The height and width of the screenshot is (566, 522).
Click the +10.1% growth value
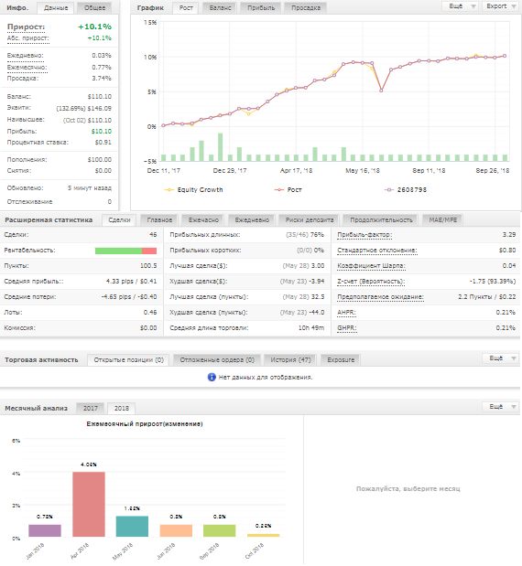94,27
